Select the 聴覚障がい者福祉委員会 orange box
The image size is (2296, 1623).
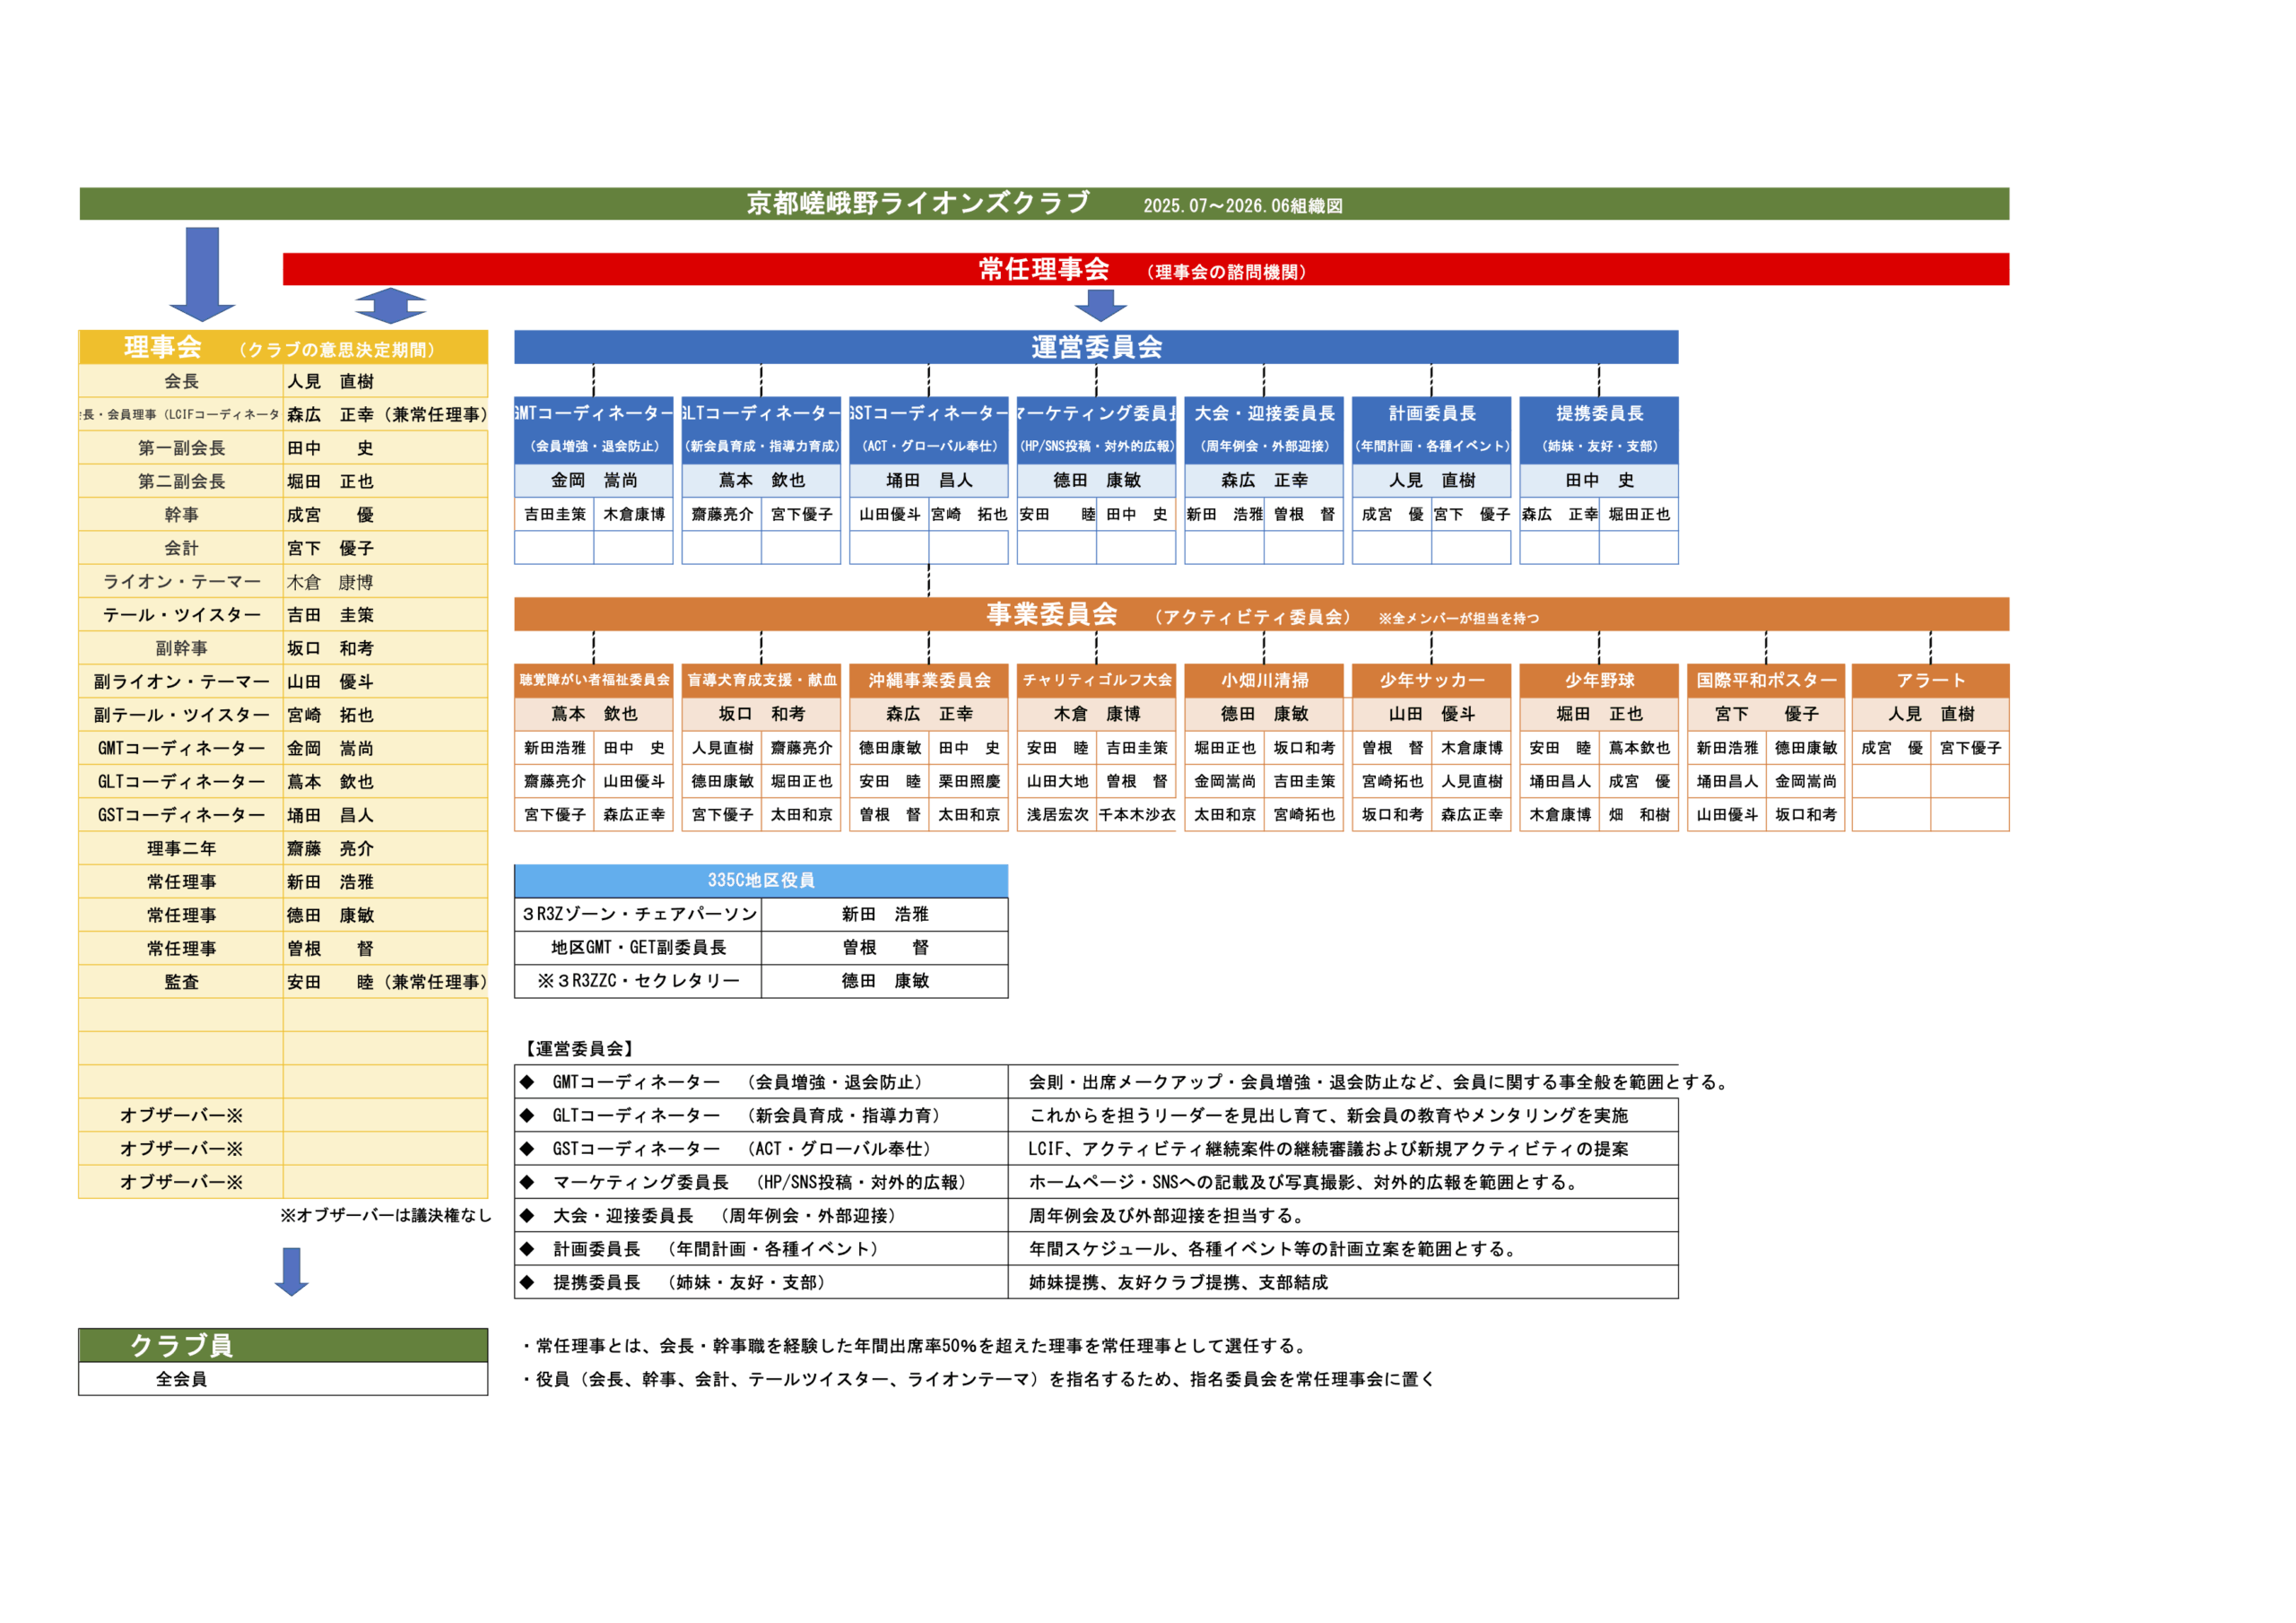tap(593, 680)
